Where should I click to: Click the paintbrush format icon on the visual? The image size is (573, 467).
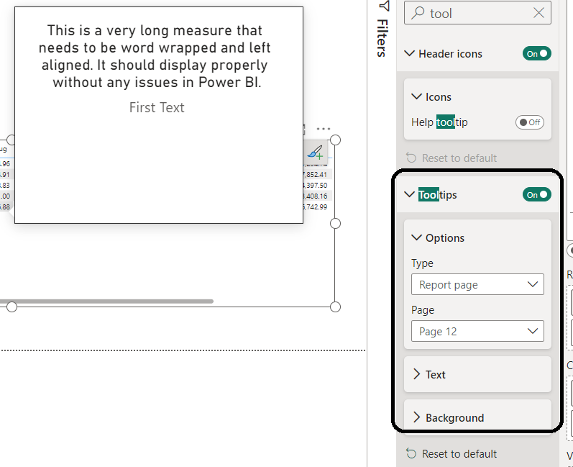click(315, 152)
